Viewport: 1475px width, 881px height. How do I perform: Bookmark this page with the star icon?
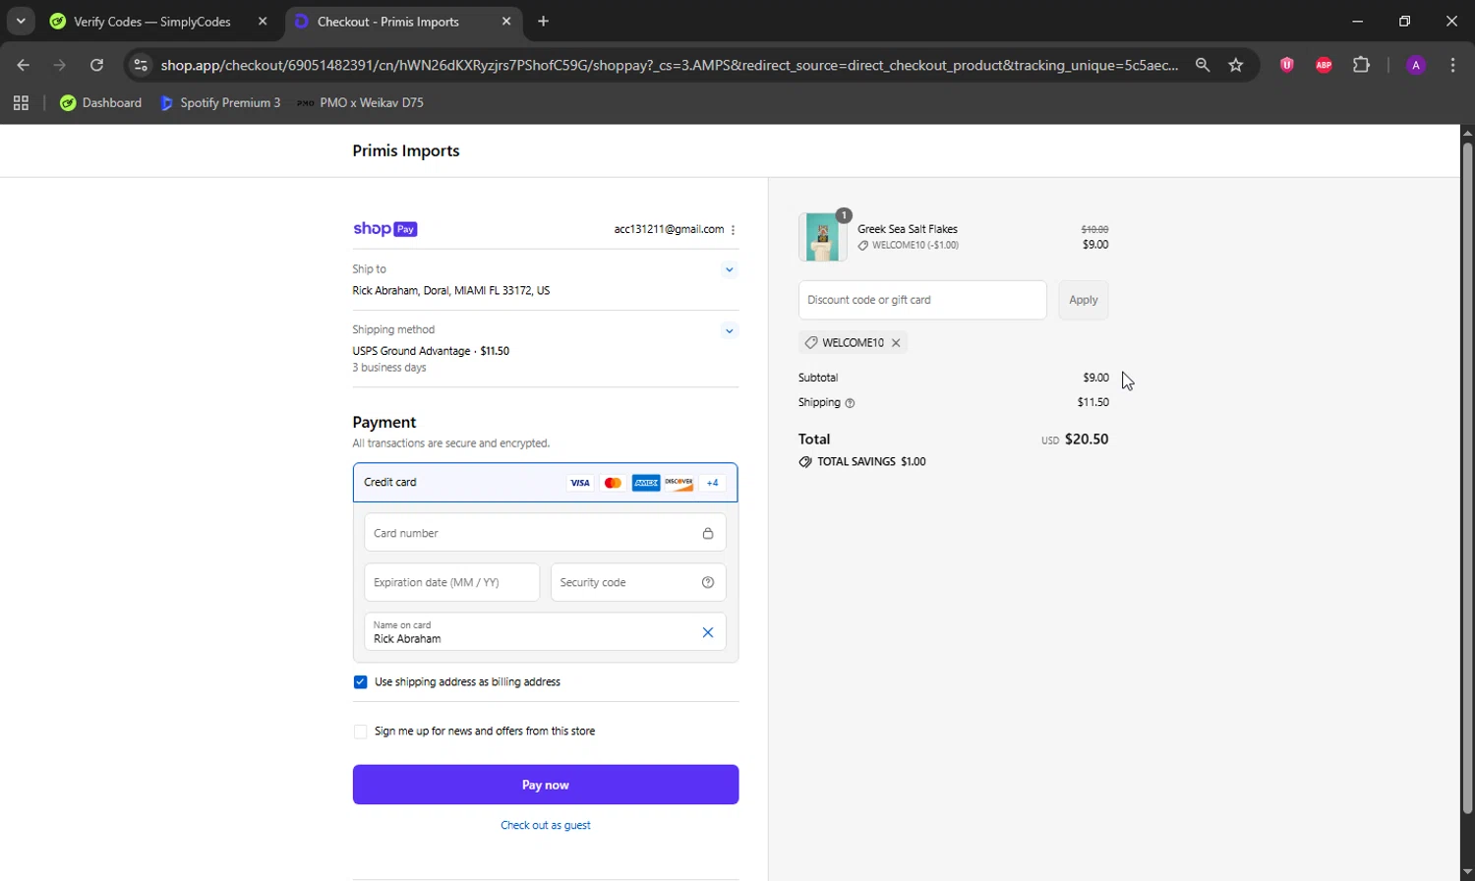[x=1236, y=65]
